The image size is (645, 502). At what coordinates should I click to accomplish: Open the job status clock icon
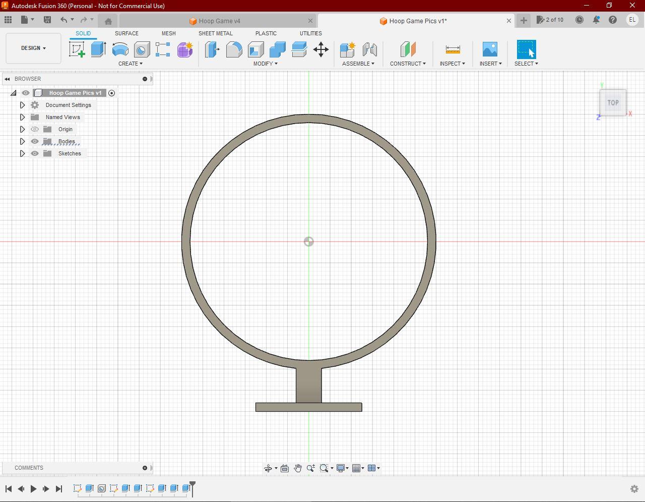click(x=579, y=20)
